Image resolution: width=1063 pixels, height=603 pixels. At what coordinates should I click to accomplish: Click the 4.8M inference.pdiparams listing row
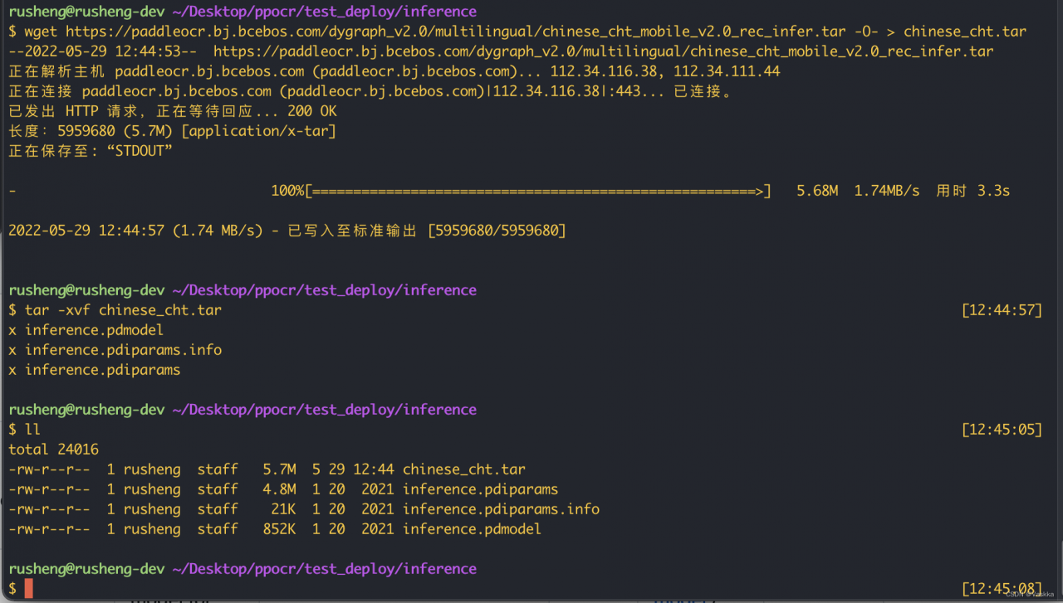tap(282, 489)
